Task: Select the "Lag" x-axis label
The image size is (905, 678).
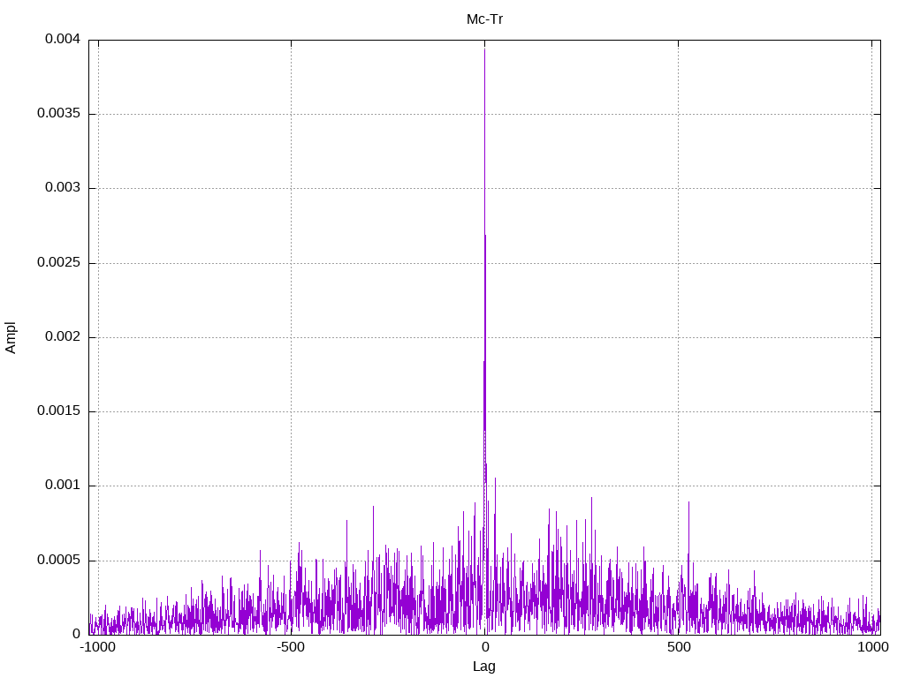Action: [x=484, y=667]
